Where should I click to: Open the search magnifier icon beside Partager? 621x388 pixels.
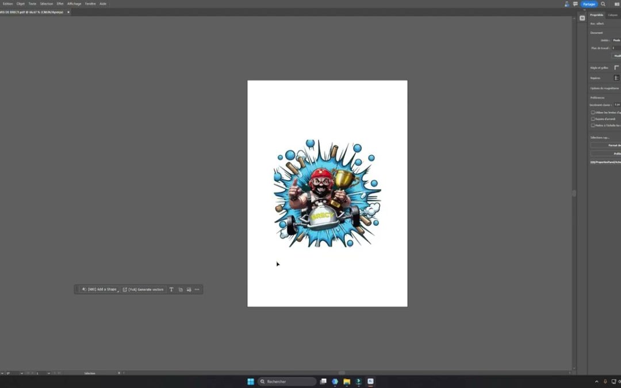pyautogui.click(x=603, y=4)
